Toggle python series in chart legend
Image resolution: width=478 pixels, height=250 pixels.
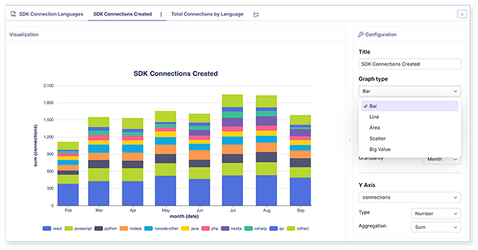[105, 228]
